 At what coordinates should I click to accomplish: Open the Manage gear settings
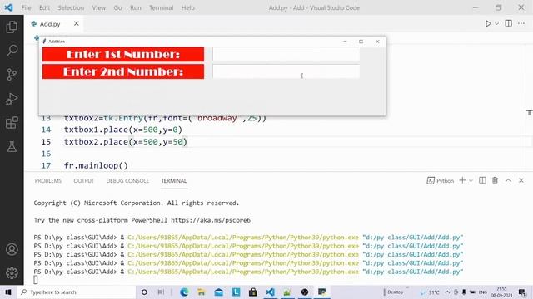[x=12, y=273]
